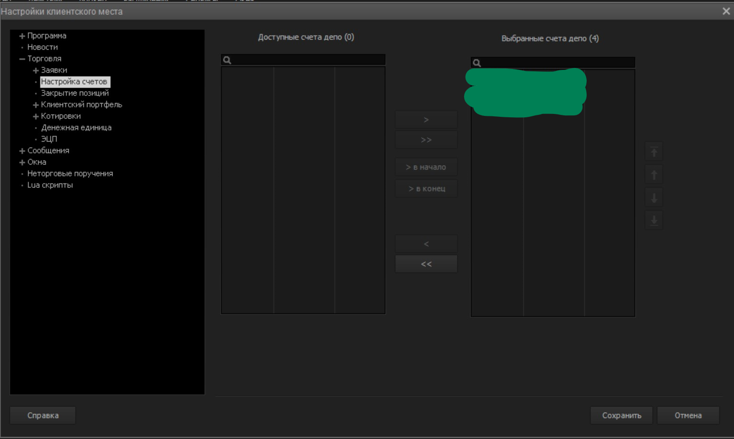Open Справка help button

43,416
